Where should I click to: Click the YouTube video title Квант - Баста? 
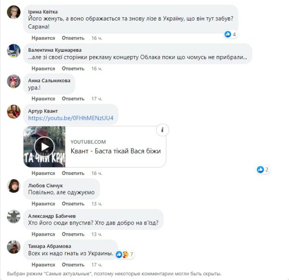point(116,151)
